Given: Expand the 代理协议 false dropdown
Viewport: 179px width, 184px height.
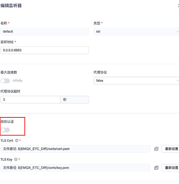Looking at the screenshot, I should (136, 81).
